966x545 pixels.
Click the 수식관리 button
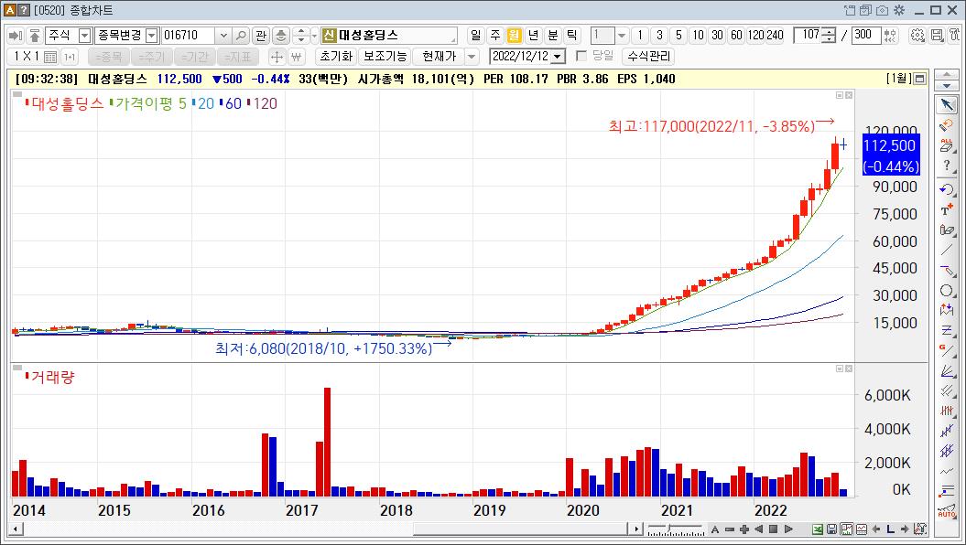point(648,57)
